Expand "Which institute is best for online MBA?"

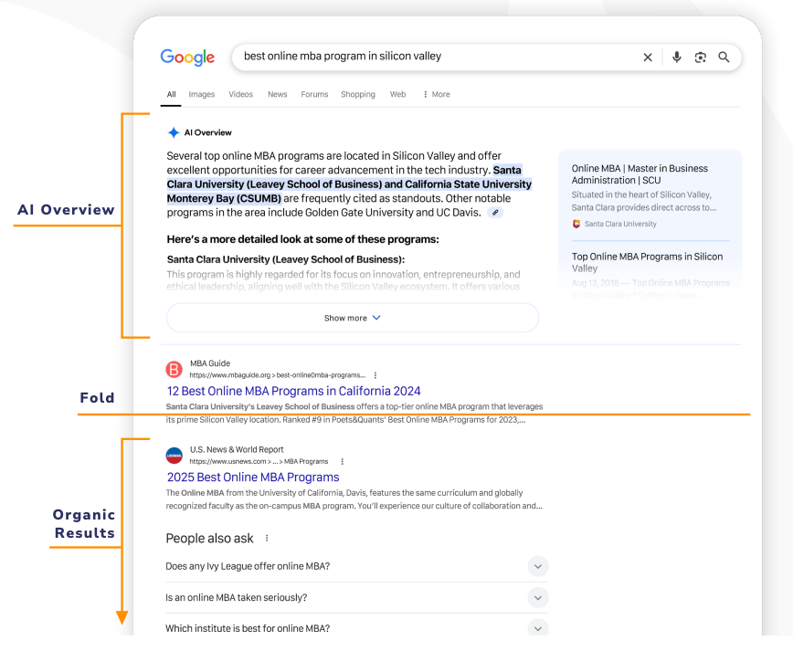pos(538,628)
